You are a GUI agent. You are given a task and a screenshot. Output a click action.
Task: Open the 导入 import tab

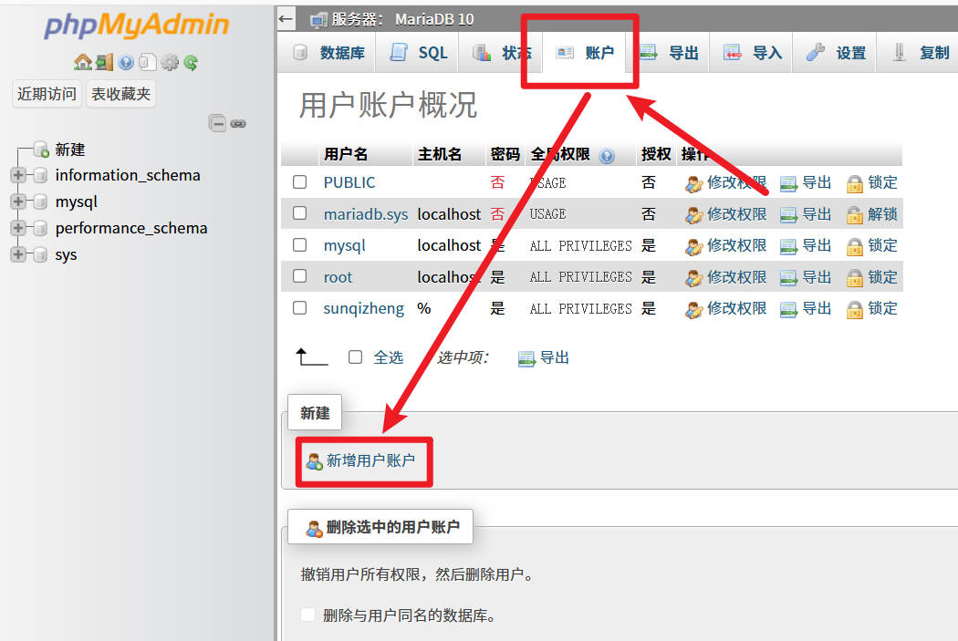[x=753, y=53]
